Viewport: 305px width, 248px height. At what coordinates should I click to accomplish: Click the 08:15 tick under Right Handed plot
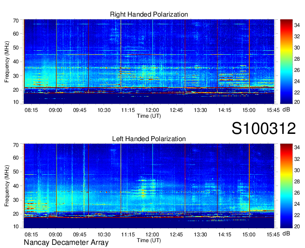[31, 110]
